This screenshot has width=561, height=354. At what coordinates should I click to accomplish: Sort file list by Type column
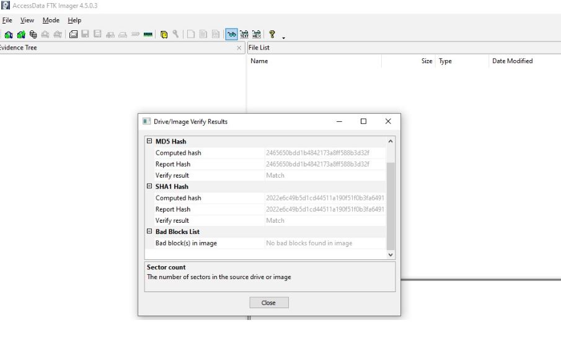coord(462,61)
